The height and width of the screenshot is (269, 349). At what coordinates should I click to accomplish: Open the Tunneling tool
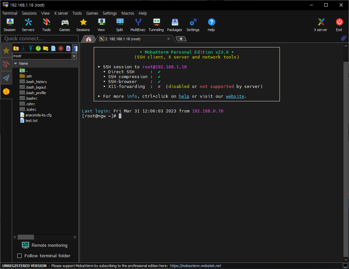coord(156,25)
